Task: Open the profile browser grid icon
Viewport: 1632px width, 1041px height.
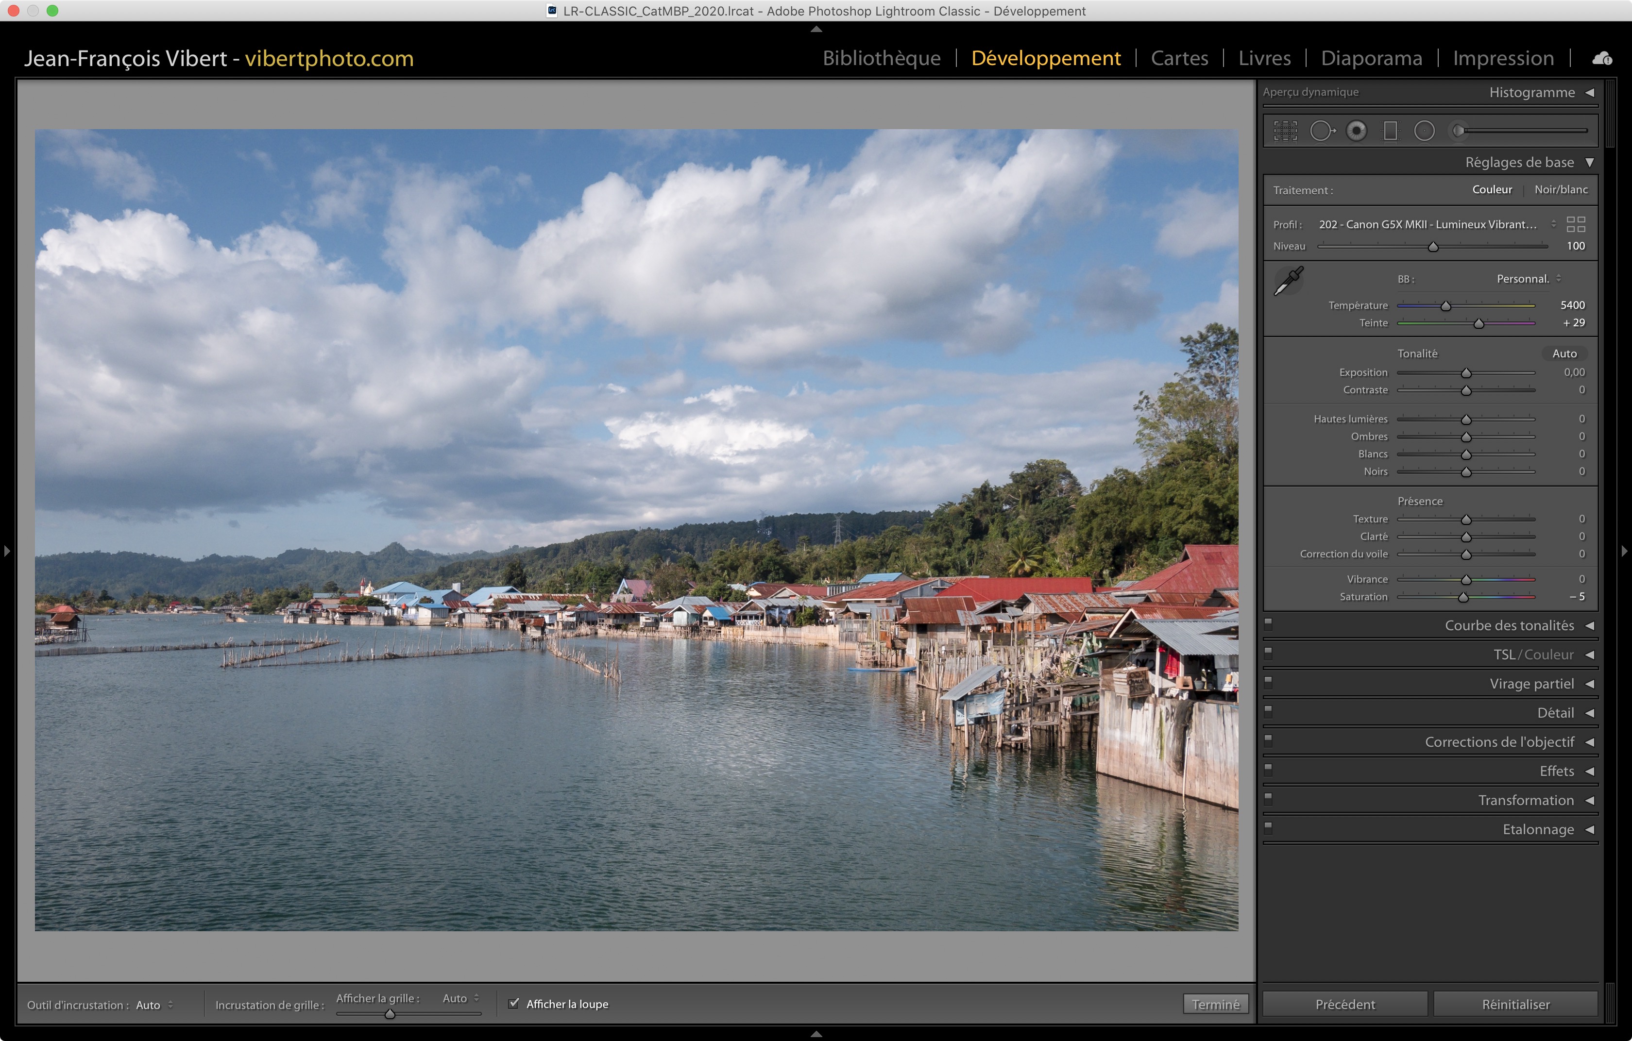Action: pos(1576,224)
